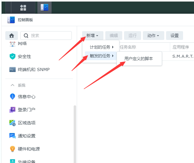The height and width of the screenshot is (163, 194).
Task: Expand the 触发的任务 submenu
Action: click(101, 56)
